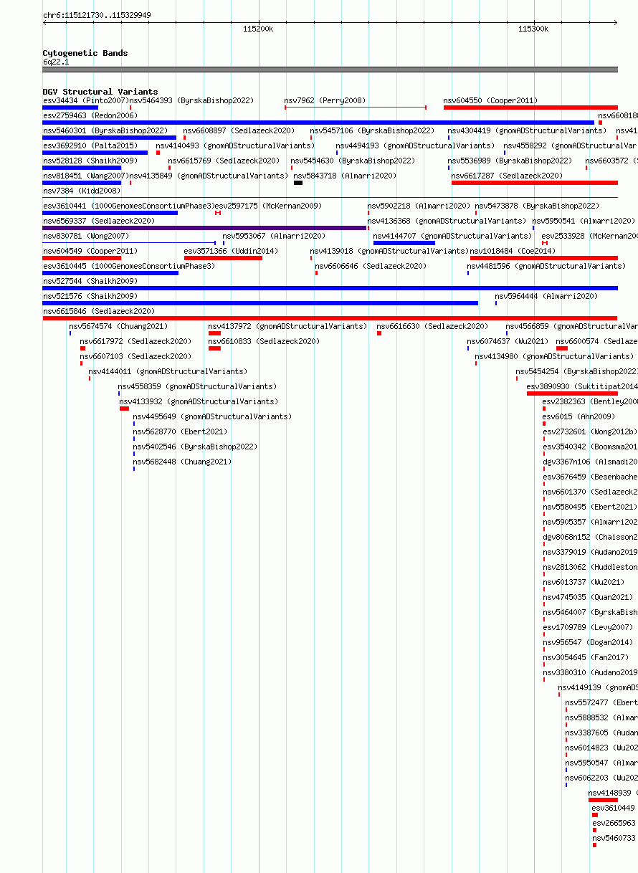Click the Cytogenetic Bands track title

85,53
